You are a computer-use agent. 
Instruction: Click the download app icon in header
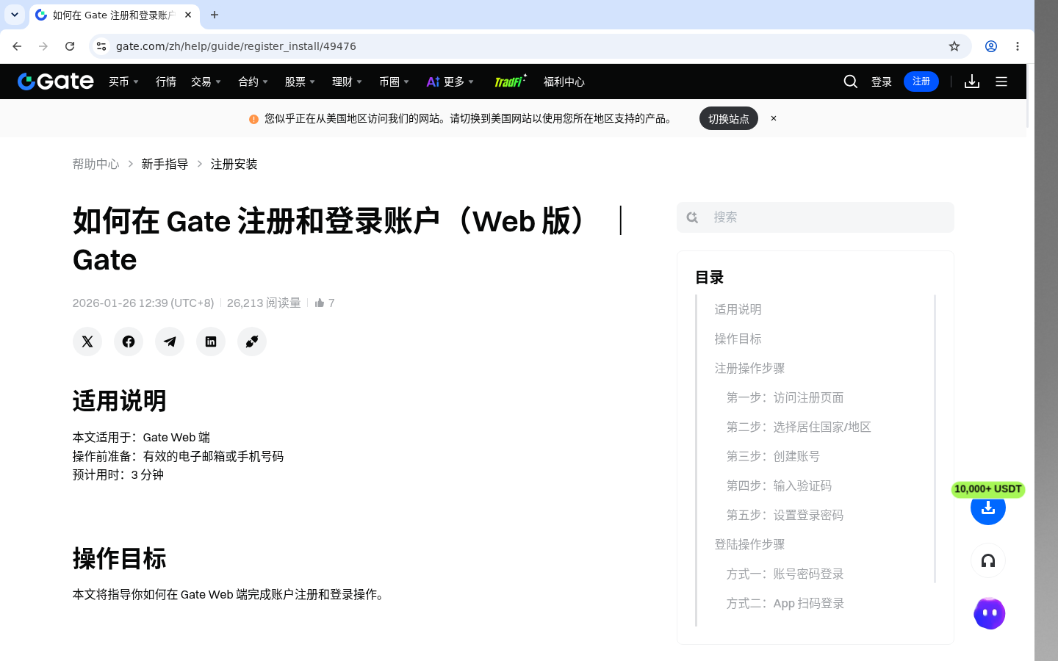(x=972, y=82)
